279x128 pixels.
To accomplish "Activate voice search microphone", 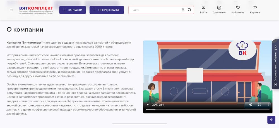I will (x=183, y=10).
